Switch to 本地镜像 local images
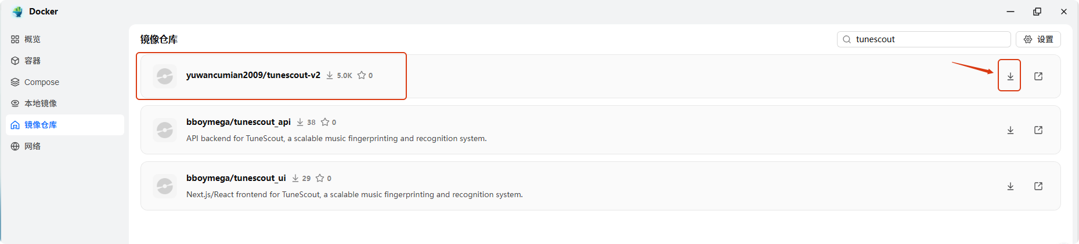 [x=40, y=103]
